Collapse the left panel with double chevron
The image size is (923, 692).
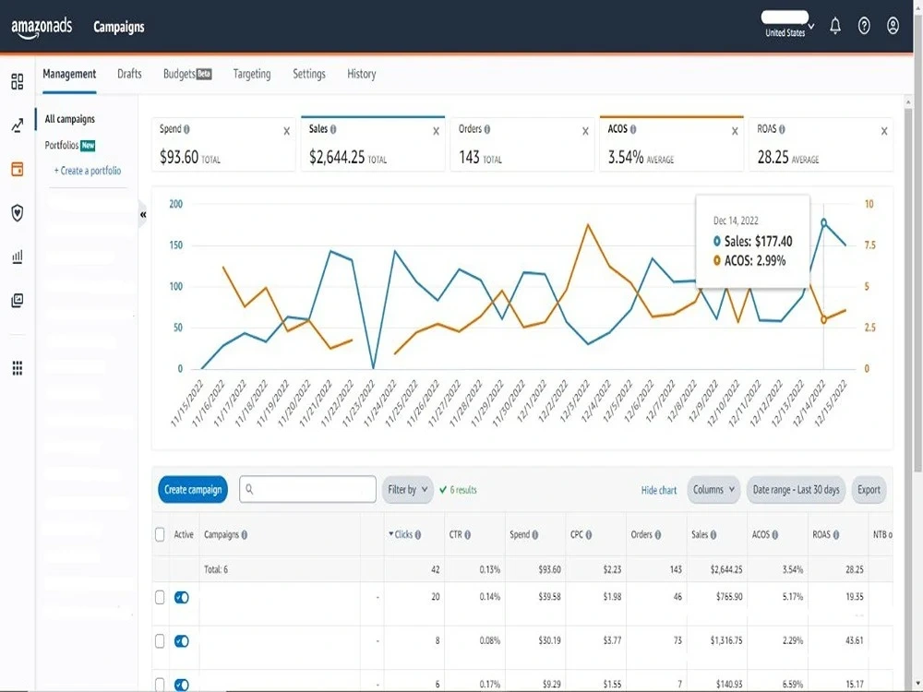143,215
